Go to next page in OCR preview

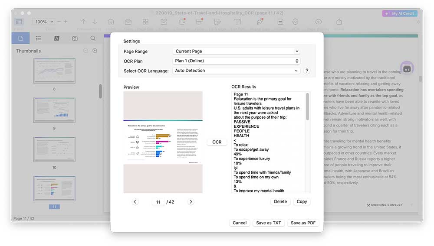[191, 202]
